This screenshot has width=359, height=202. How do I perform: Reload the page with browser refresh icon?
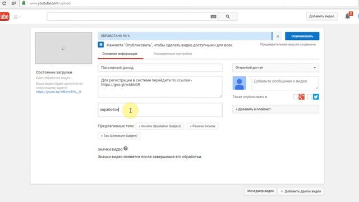coord(4,3)
